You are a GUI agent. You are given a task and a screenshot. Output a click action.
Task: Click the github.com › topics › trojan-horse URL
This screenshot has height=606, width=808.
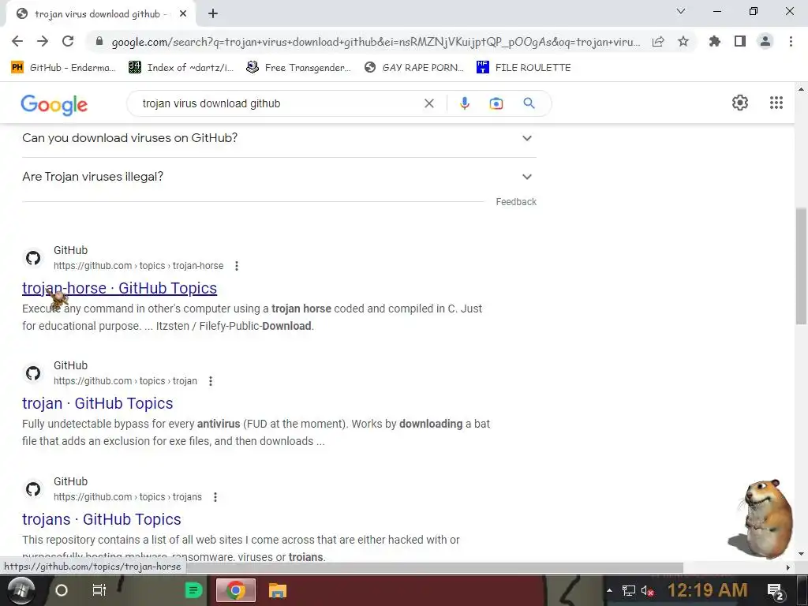[139, 266]
